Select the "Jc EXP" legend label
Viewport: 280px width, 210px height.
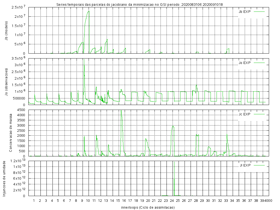click(244, 114)
